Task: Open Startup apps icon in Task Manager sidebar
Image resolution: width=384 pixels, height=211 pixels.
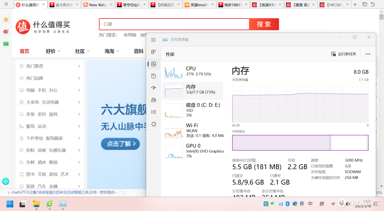Action: point(154,88)
